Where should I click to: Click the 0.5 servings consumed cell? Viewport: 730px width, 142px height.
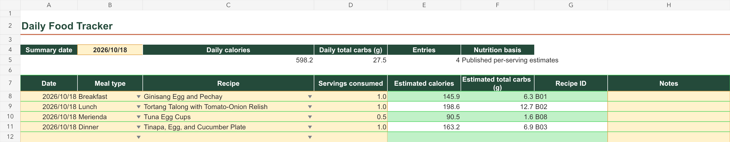point(350,117)
